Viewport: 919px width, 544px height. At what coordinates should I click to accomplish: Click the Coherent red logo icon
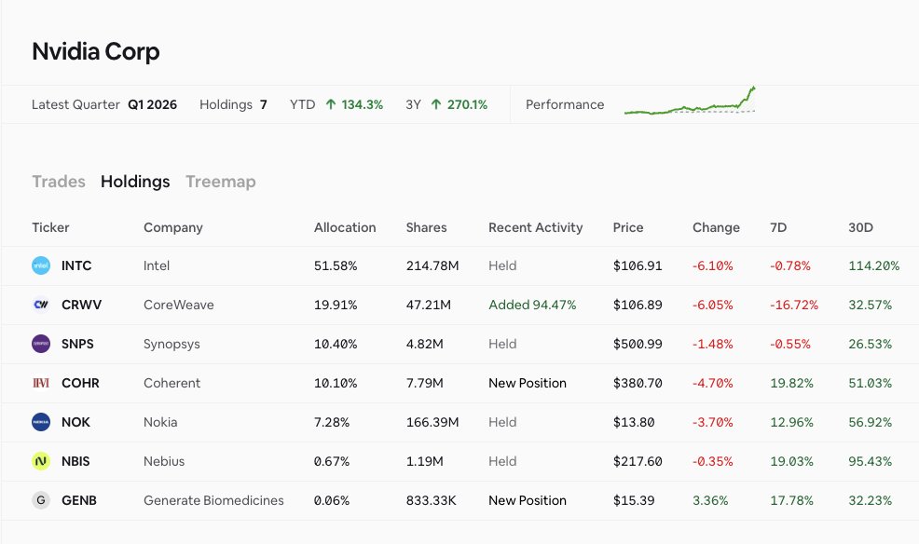pos(41,383)
